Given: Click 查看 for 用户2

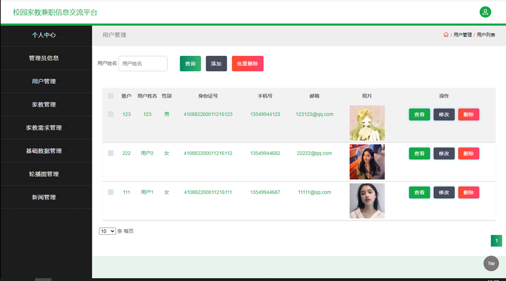Looking at the screenshot, I should coord(419,153).
